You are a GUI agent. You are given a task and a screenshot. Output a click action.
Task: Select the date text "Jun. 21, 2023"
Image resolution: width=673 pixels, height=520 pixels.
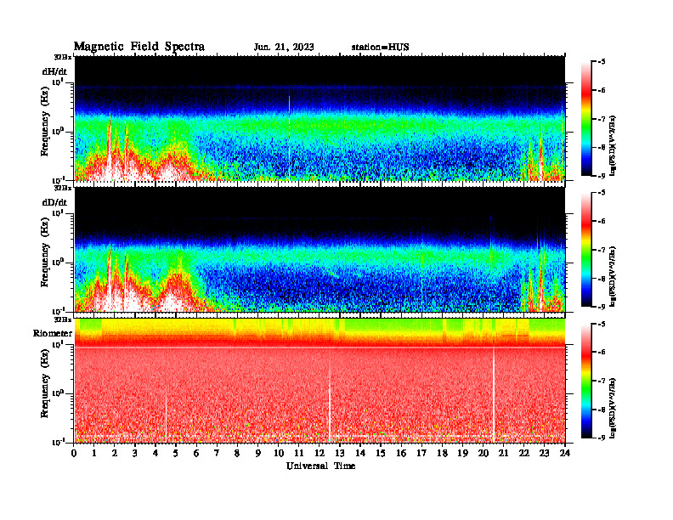pyautogui.click(x=284, y=48)
